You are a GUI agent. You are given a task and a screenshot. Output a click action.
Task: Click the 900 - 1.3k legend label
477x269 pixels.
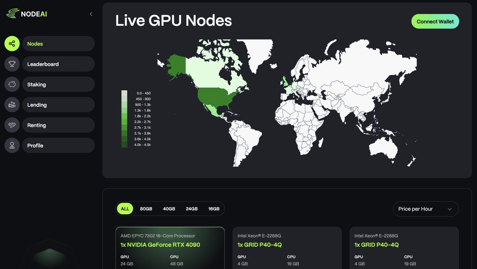(143, 105)
